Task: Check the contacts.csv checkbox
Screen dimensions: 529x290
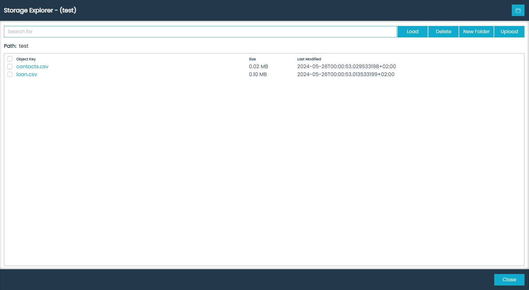Action: coord(10,66)
